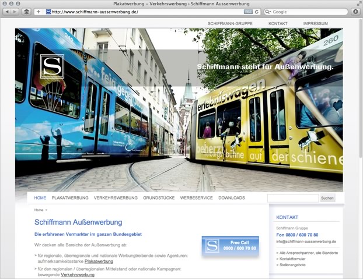
Task: Click the site search text field
Action: [293, 198]
